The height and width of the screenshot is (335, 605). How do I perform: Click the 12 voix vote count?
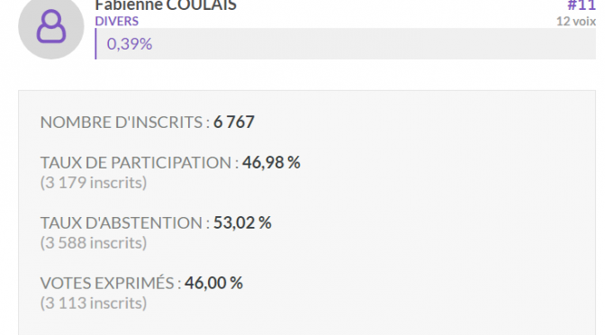pos(575,22)
